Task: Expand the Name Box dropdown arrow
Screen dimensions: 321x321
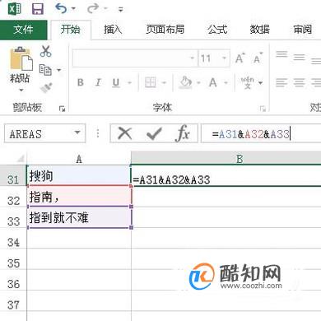Action: point(77,133)
